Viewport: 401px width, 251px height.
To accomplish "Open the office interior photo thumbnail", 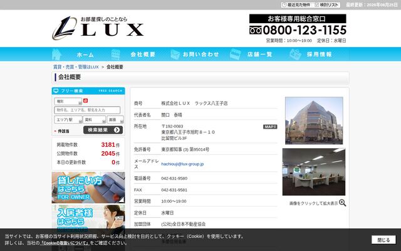I will 314,172.
